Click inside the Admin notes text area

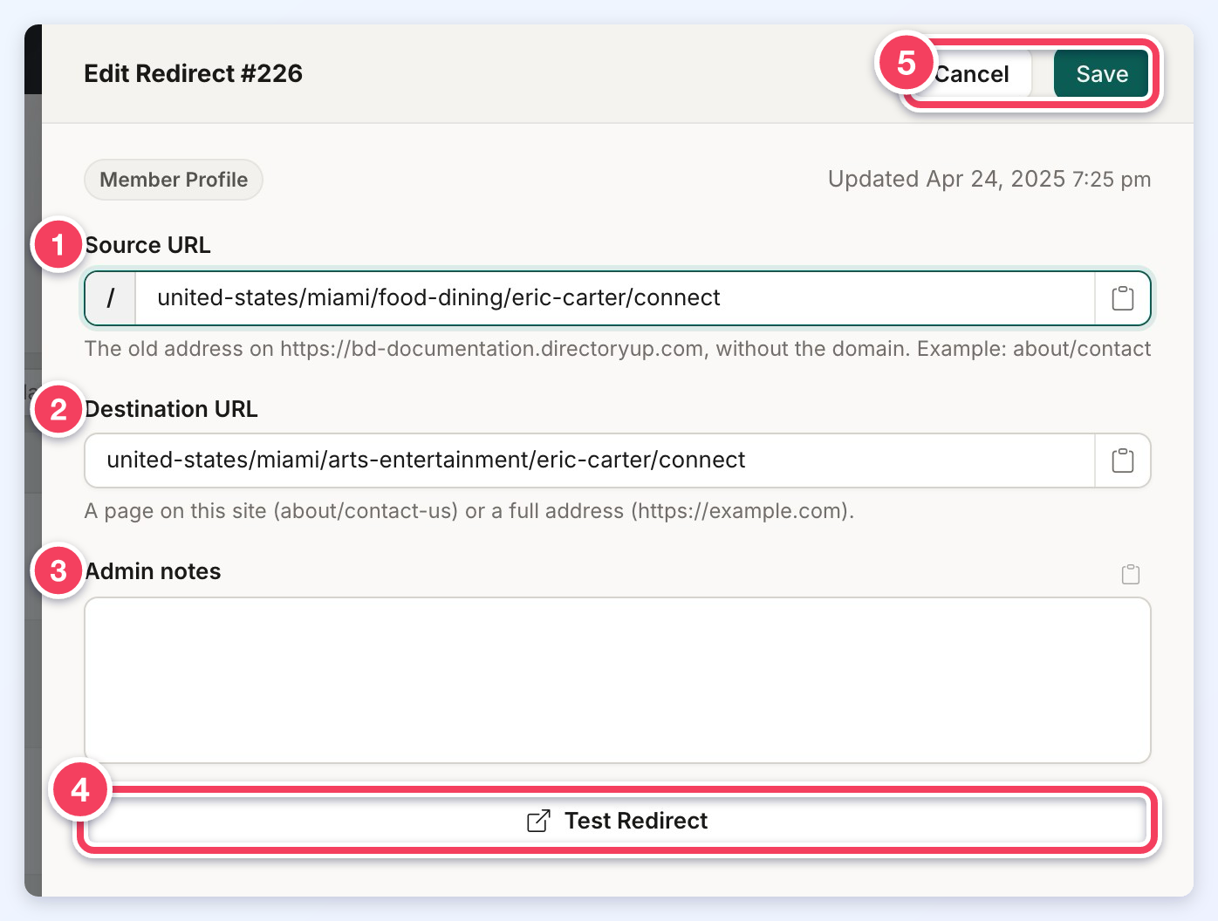[x=618, y=680]
